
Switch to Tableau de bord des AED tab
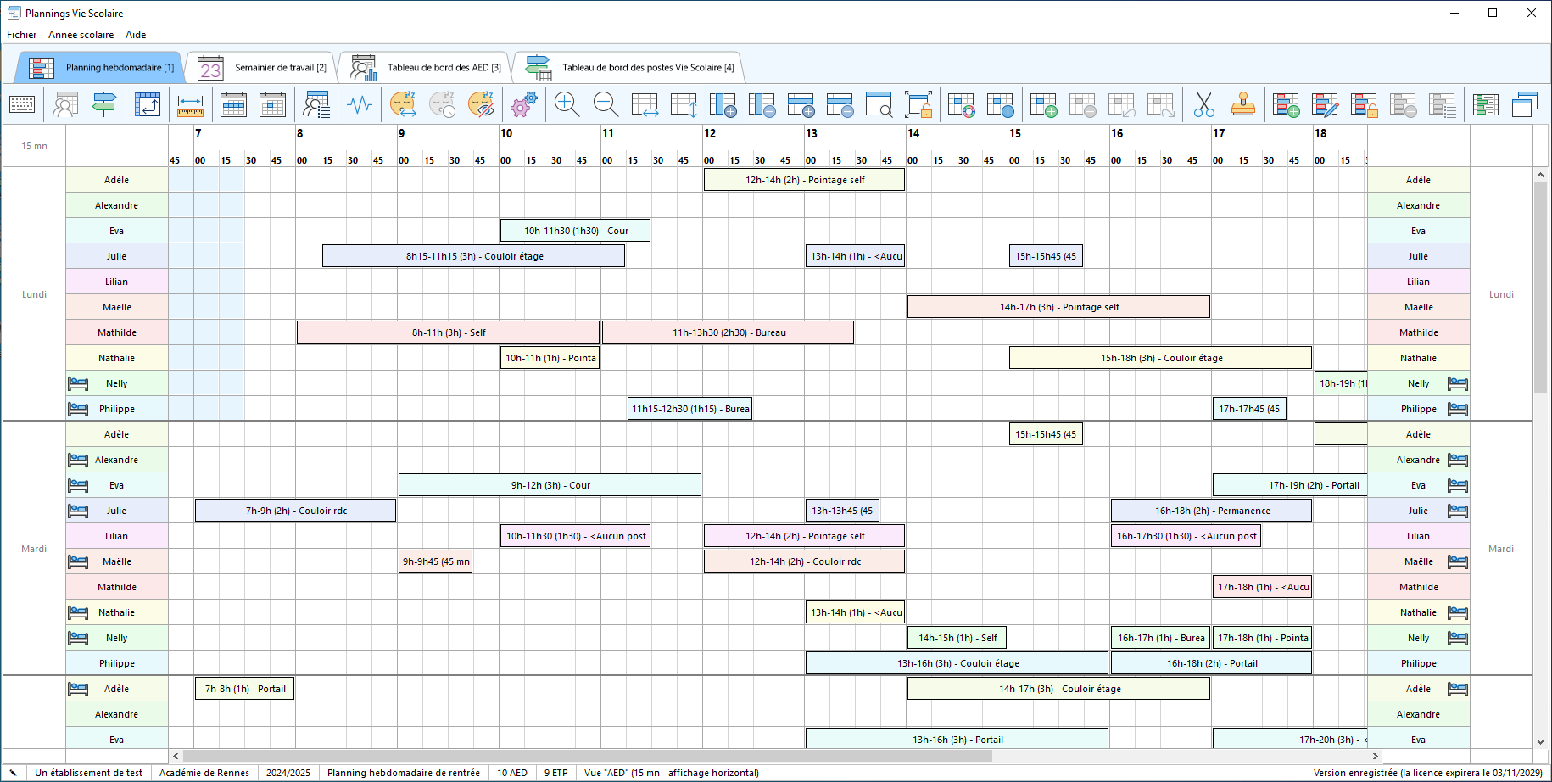click(425, 68)
